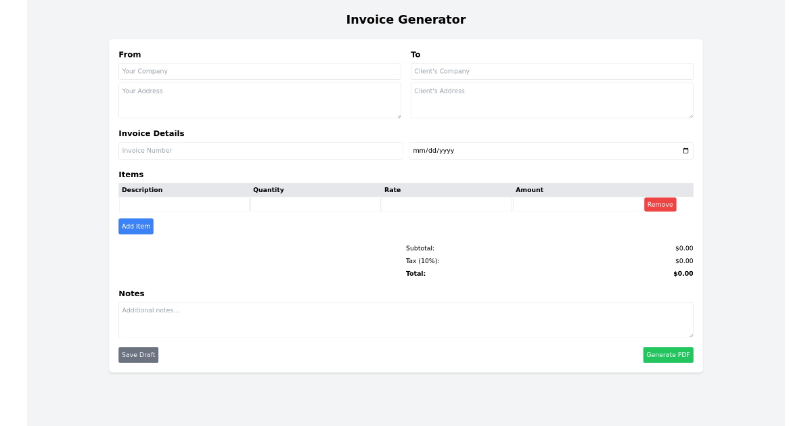
Task: Click the Your Company input field
Action: [260, 71]
